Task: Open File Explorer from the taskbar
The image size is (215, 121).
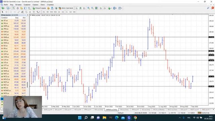Action: point(104,118)
